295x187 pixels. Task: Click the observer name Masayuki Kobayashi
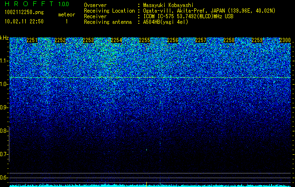[168, 6]
